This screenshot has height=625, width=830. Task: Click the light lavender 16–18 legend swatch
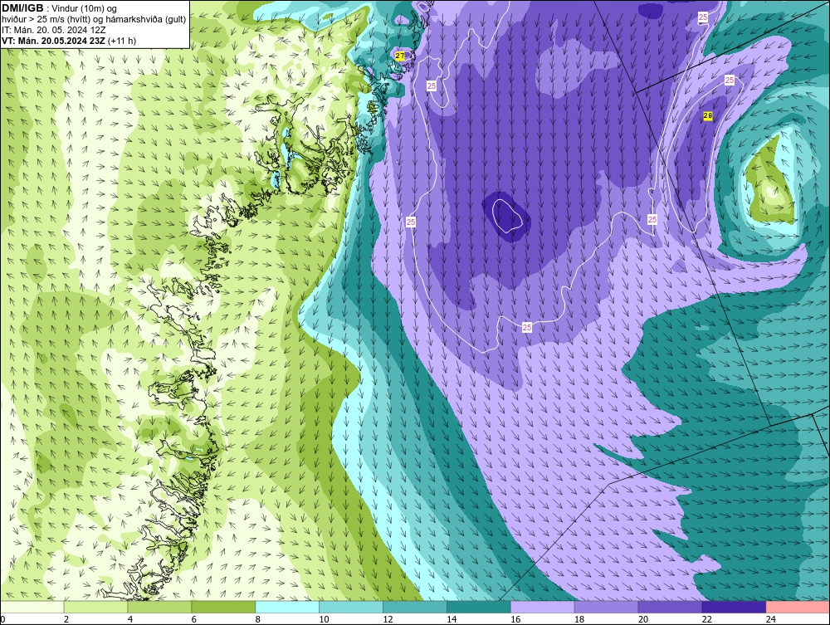tap(542, 607)
